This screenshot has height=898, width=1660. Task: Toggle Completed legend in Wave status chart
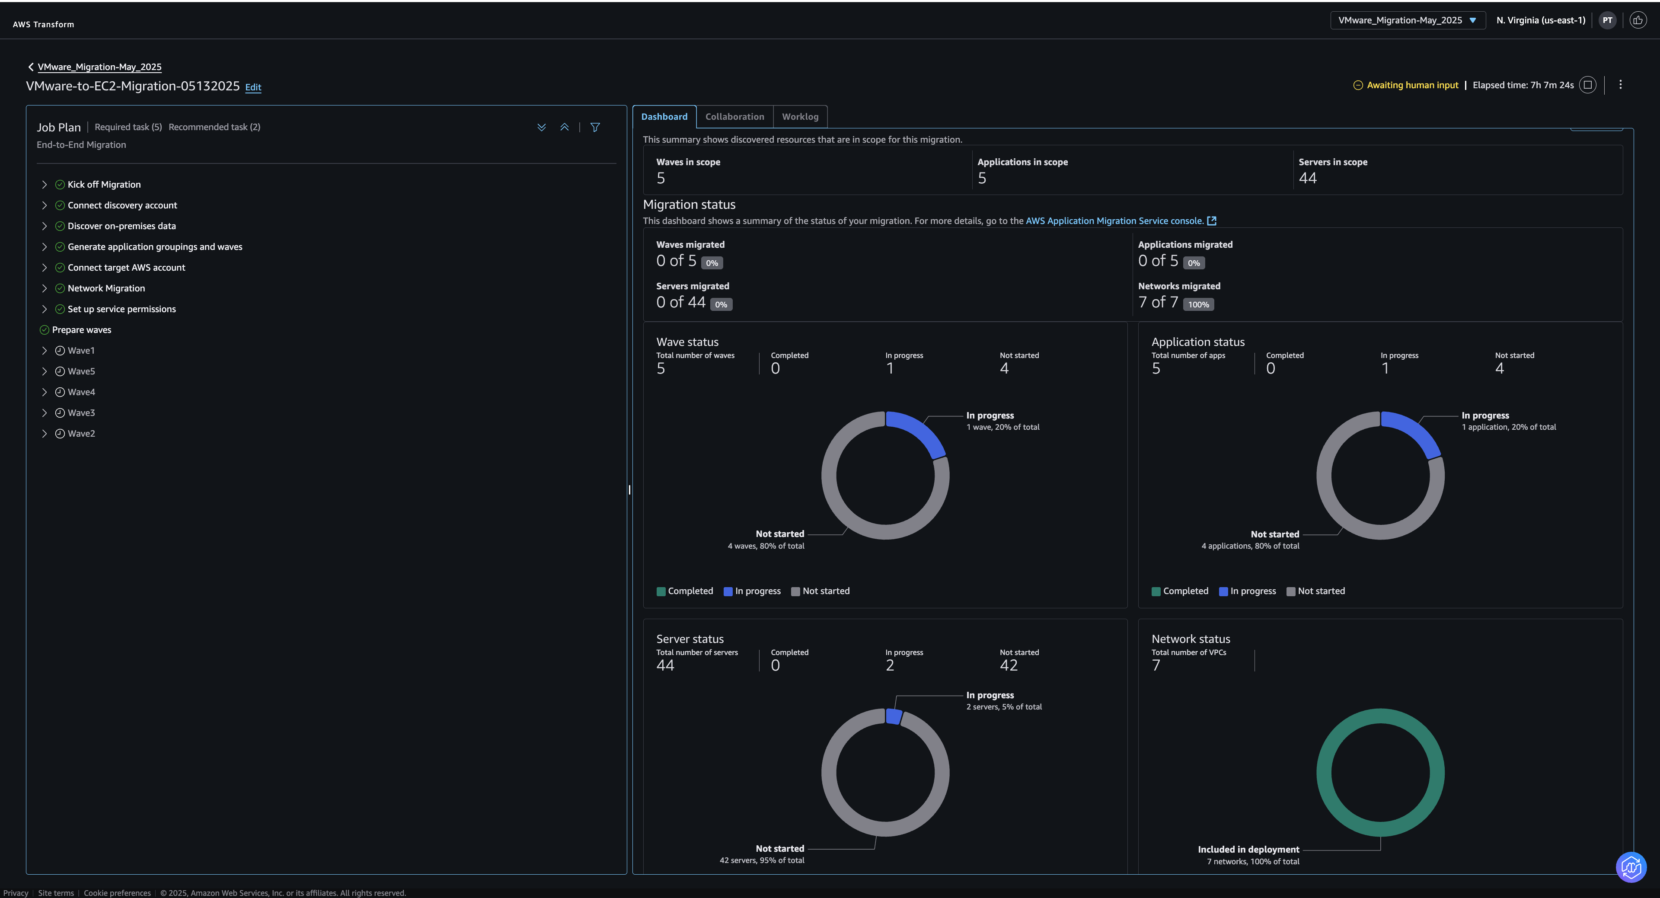tap(684, 591)
